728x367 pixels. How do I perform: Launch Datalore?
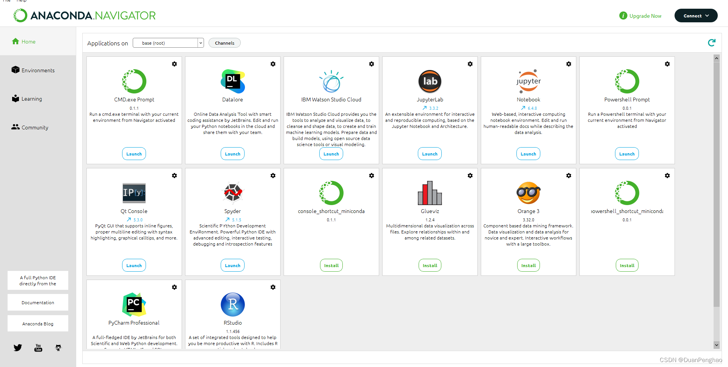(232, 154)
